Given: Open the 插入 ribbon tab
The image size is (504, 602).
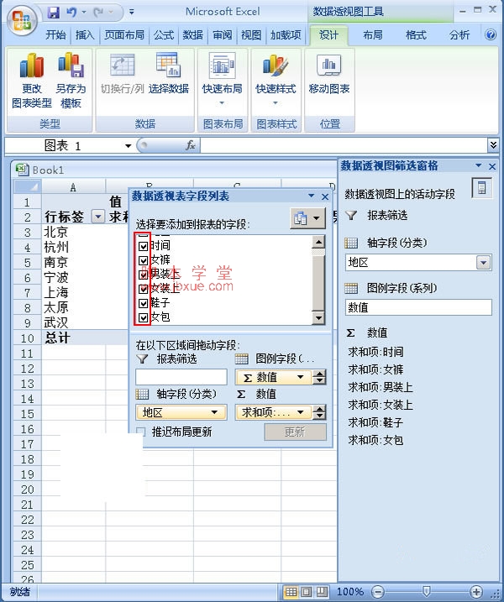Looking at the screenshot, I should [x=85, y=35].
